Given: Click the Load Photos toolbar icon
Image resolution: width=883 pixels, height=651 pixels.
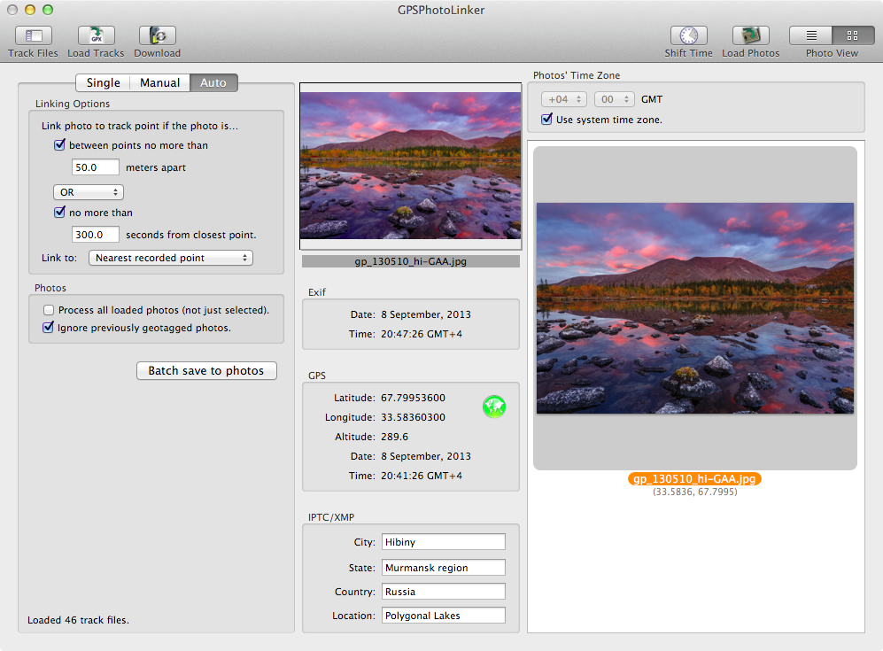Looking at the screenshot, I should [x=751, y=35].
